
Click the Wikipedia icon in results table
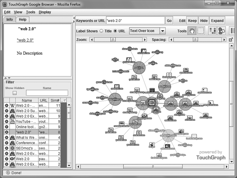pos(12,105)
